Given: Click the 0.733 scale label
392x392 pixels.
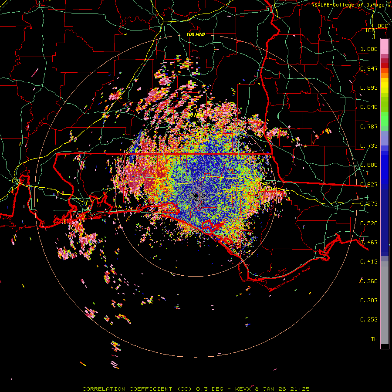Looking at the screenshot, I should [369, 146].
